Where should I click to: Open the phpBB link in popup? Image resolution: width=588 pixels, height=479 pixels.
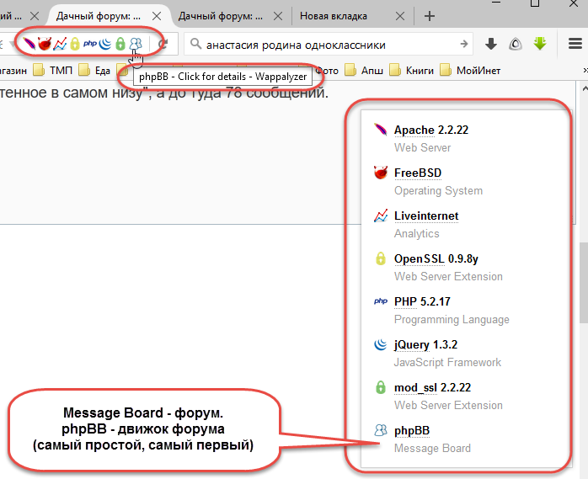tap(412, 431)
